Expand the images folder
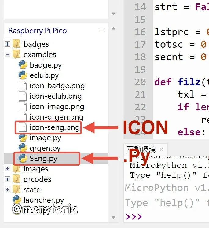Viewport: 209px width, 228px height. pos(7,169)
